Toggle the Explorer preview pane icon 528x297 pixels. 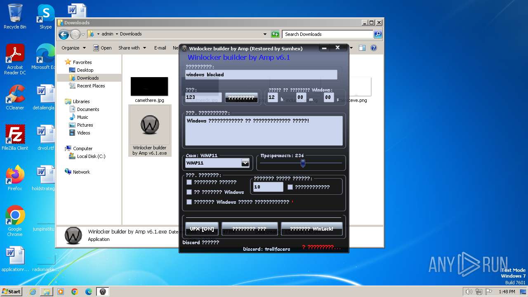click(362, 48)
